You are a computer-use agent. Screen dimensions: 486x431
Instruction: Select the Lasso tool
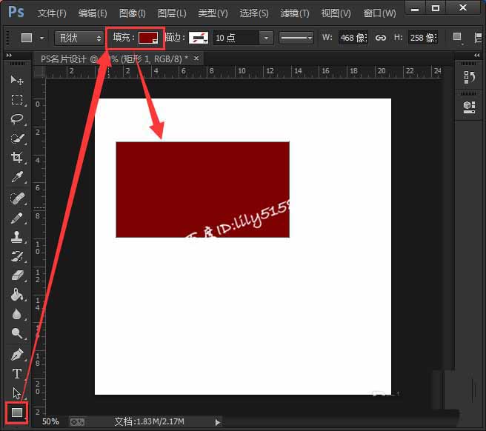tap(16, 118)
